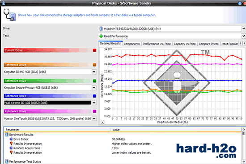The image size is (246, 164).
Task: Toggle the red Current Drive color box
Action: point(94,50)
